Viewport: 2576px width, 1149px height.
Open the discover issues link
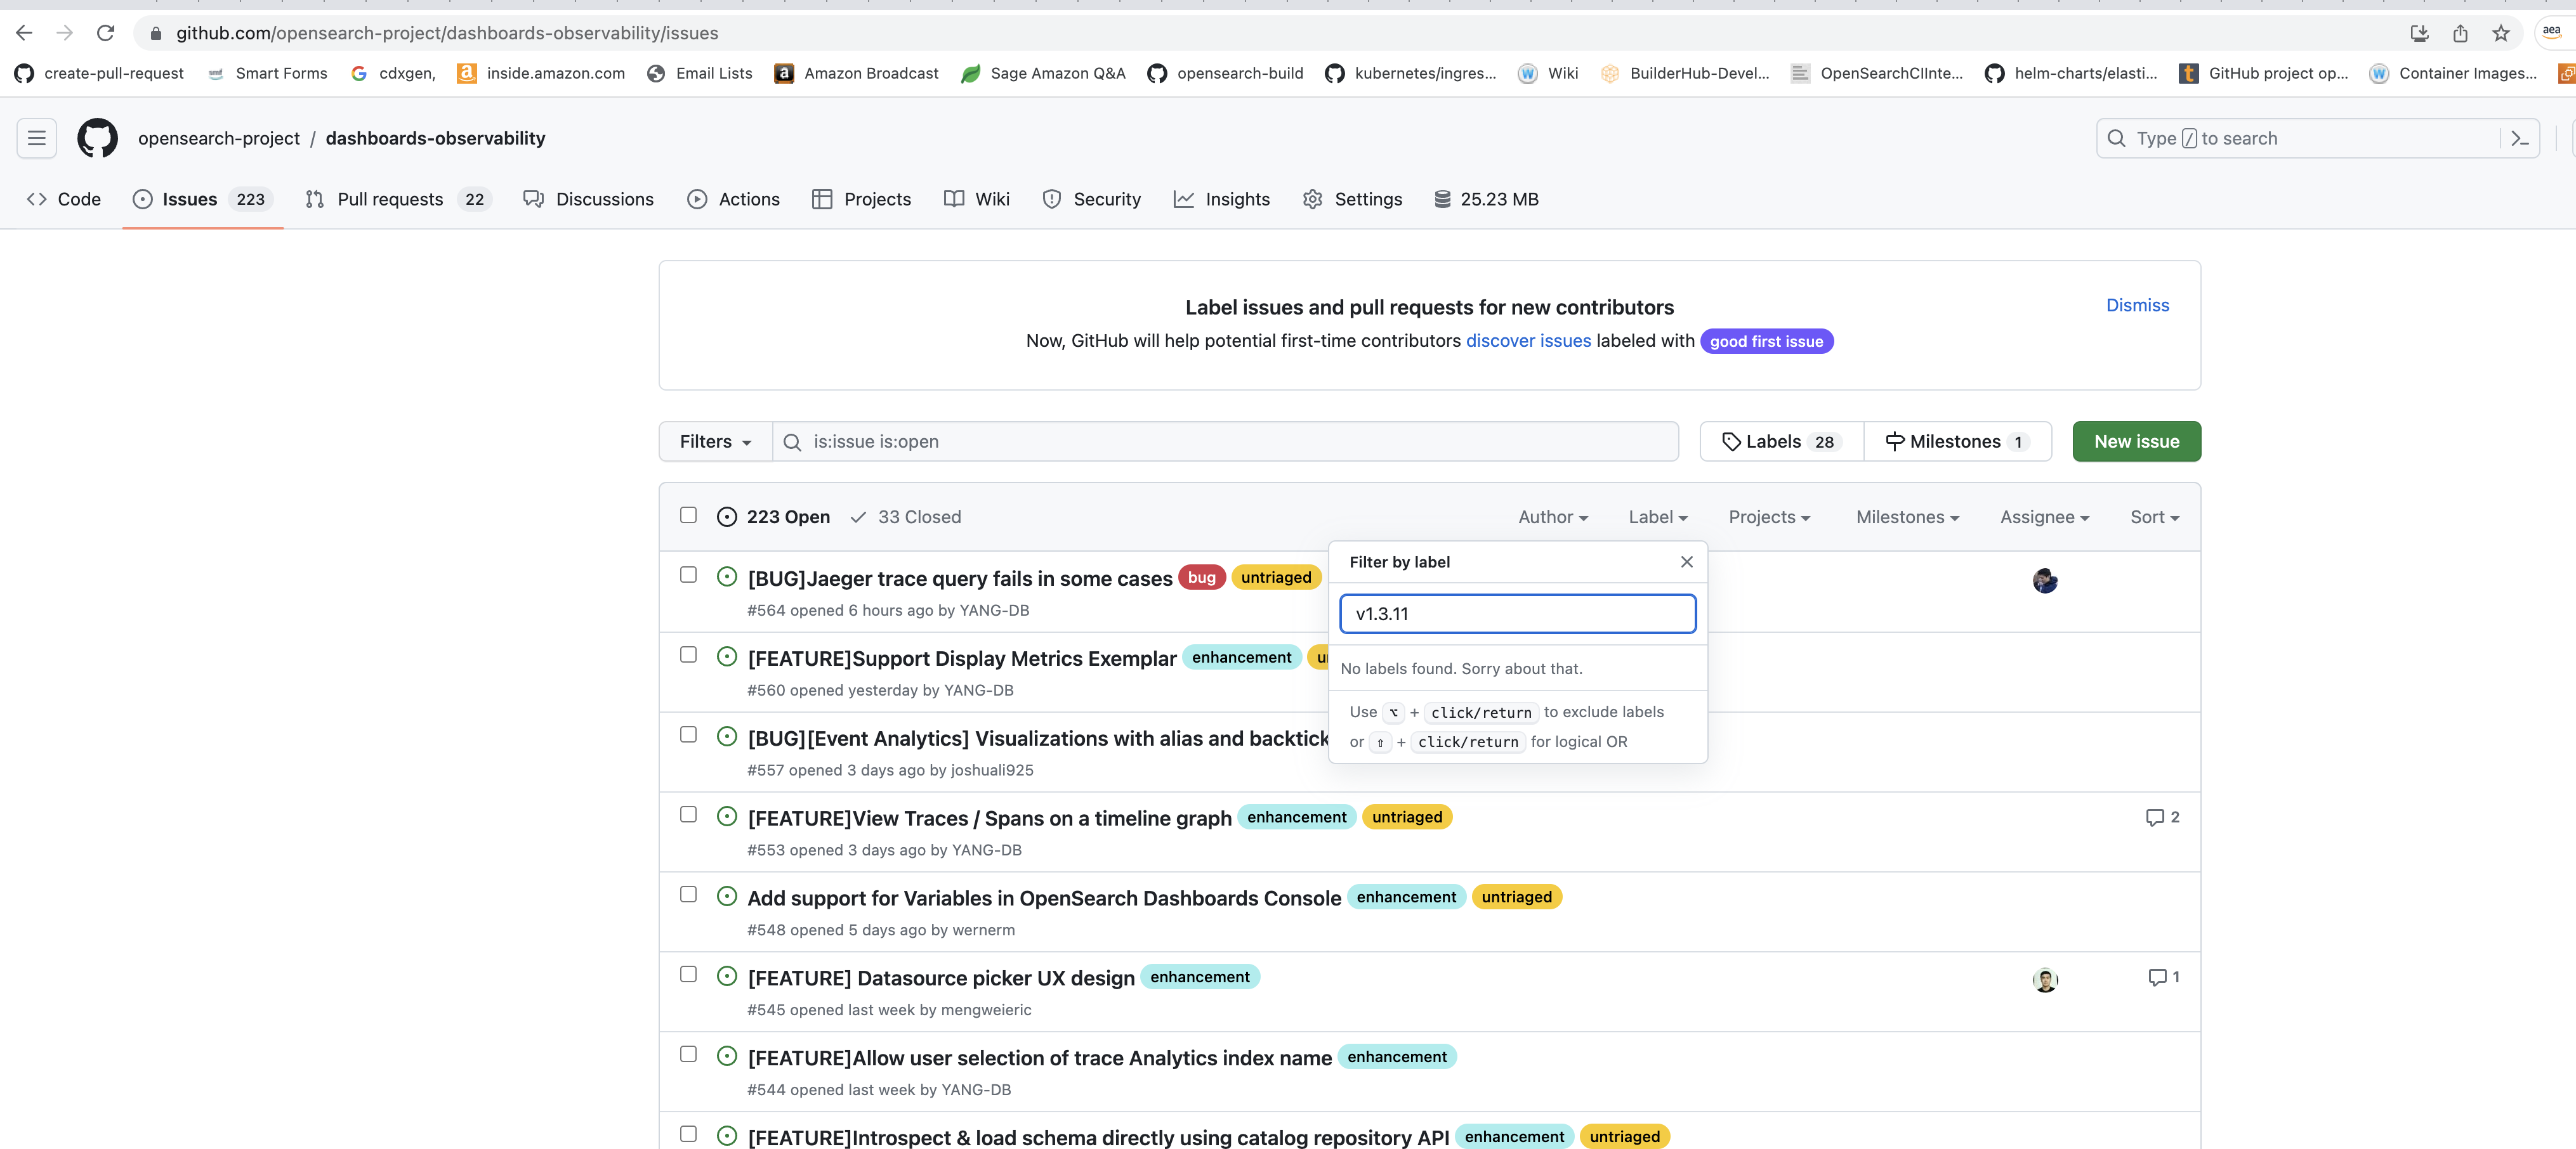click(1528, 341)
